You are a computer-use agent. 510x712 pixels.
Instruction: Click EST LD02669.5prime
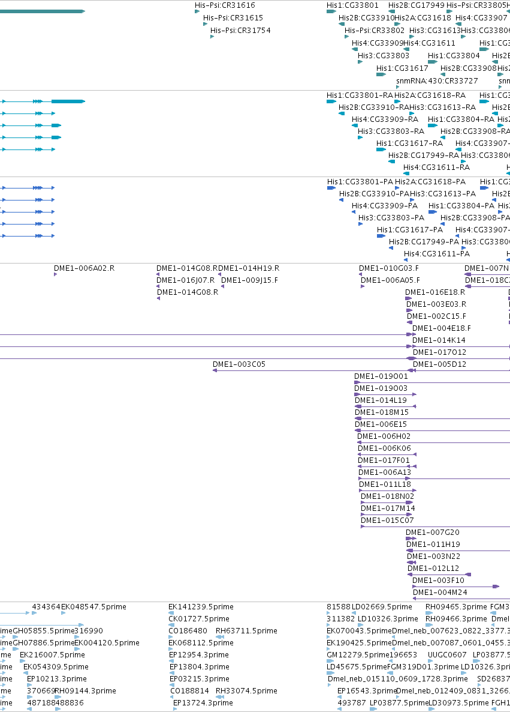tap(382, 607)
